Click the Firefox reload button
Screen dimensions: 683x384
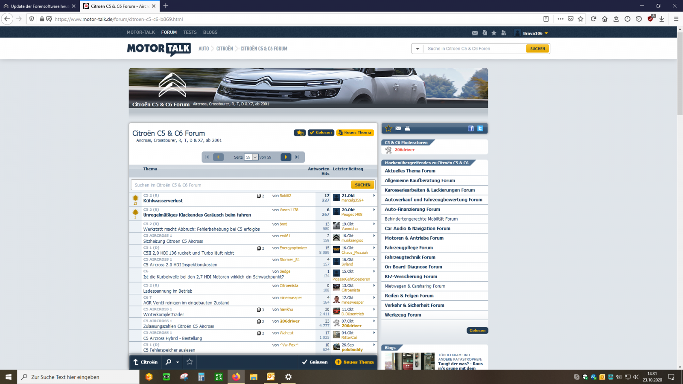[x=593, y=19]
